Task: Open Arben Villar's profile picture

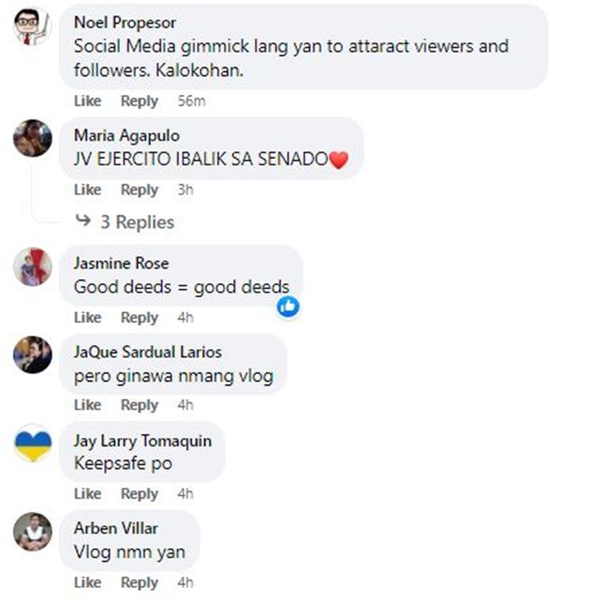Action: coord(32,531)
